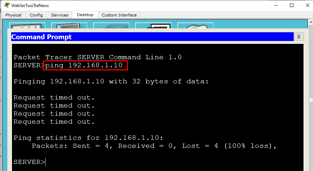Maximize the WebSerTuoiTreNews window
This screenshot has height=171, width=313.
pos(291,5)
